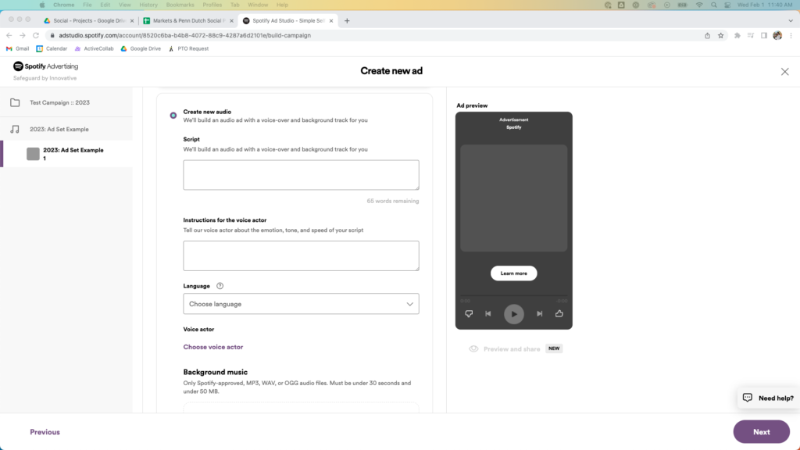The height and width of the screenshot is (450, 800).
Task: Click the Language help question mark icon
Action: 220,286
